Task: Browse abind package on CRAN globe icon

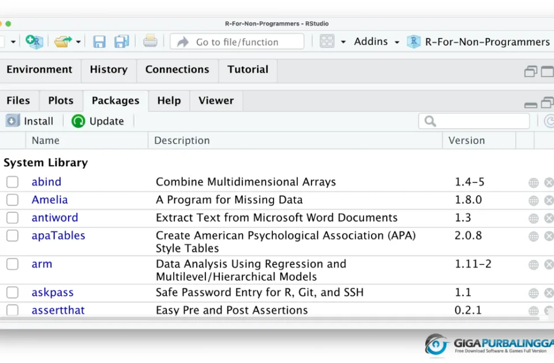Action: [533, 183]
